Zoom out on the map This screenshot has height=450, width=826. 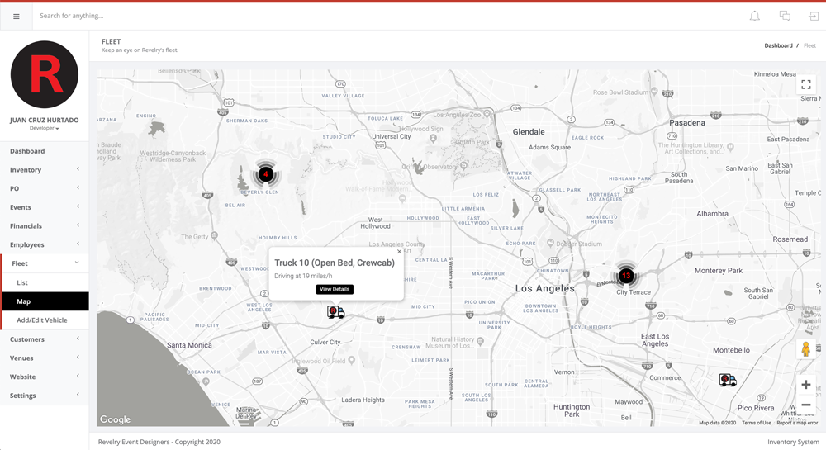click(x=805, y=405)
